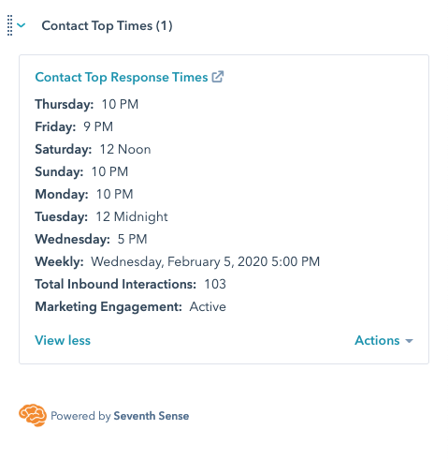Click the Seventh Sense text

(152, 416)
